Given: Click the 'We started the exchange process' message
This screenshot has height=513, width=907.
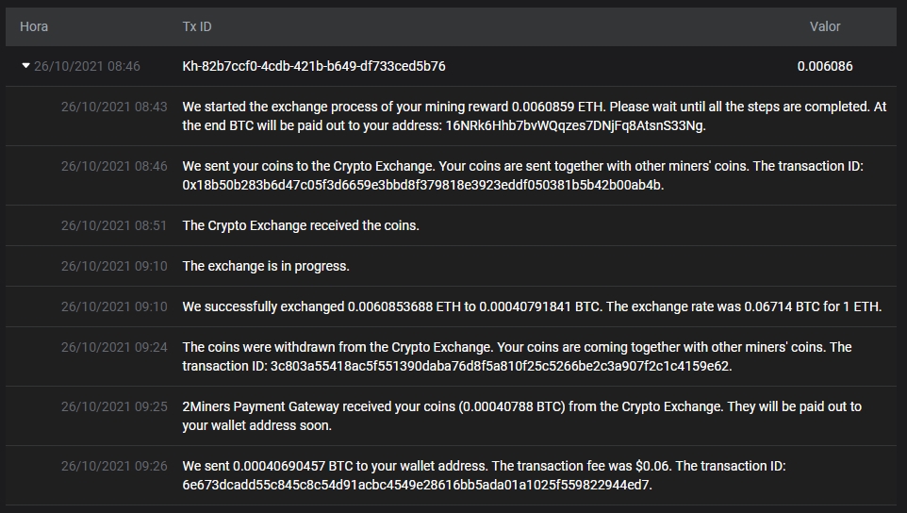Looking at the screenshot, I should pyautogui.click(x=534, y=107).
